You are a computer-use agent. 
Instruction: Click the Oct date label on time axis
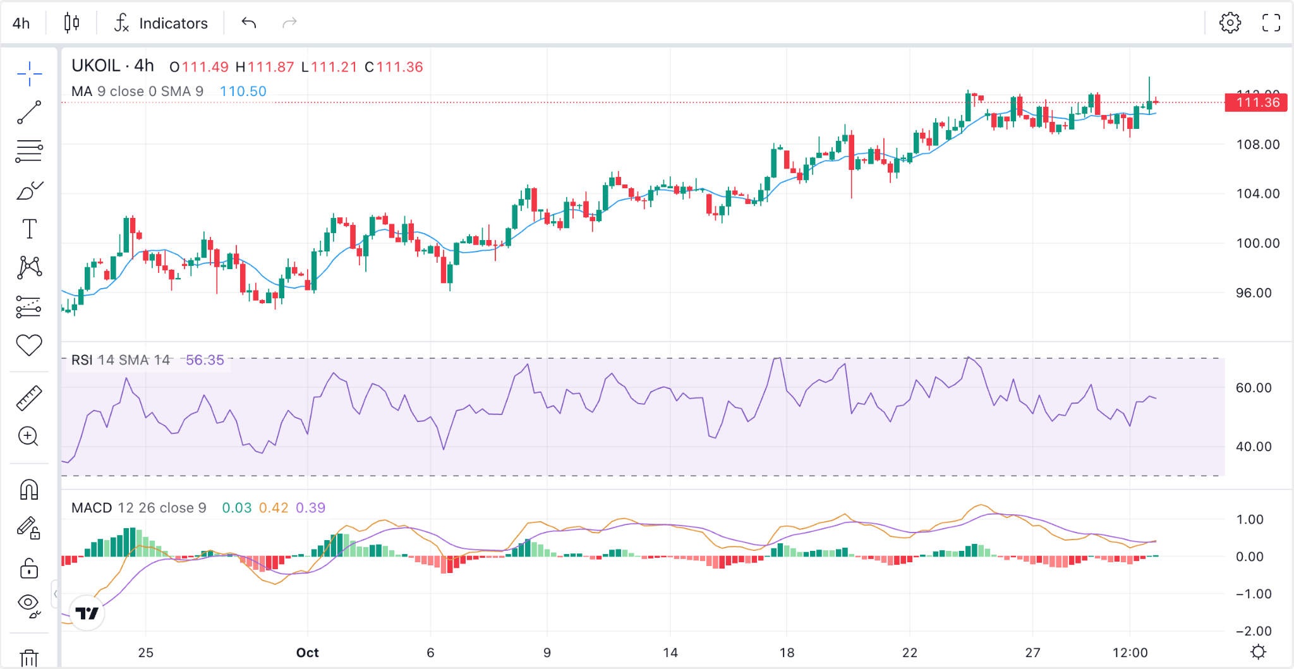(308, 653)
